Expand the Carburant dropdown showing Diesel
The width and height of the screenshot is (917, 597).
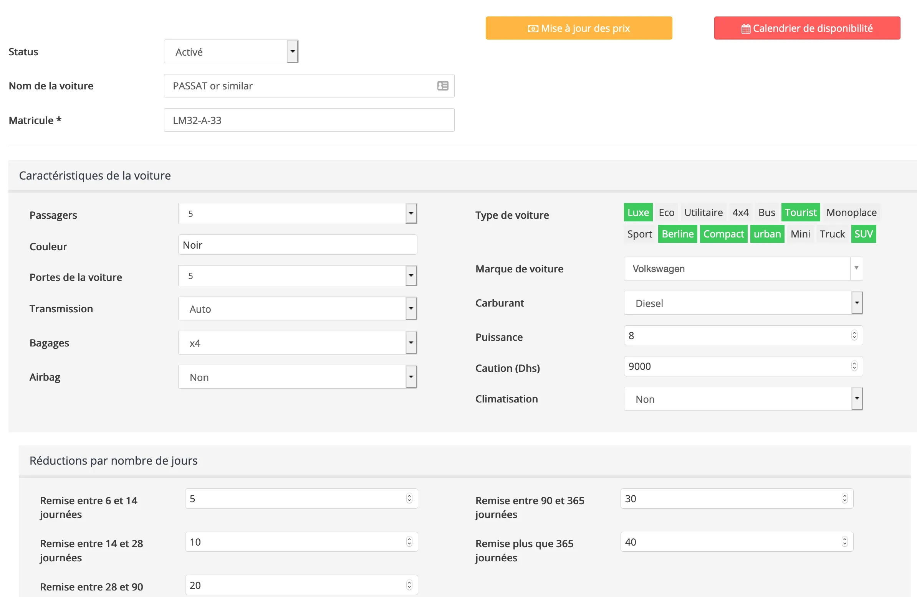click(743, 303)
